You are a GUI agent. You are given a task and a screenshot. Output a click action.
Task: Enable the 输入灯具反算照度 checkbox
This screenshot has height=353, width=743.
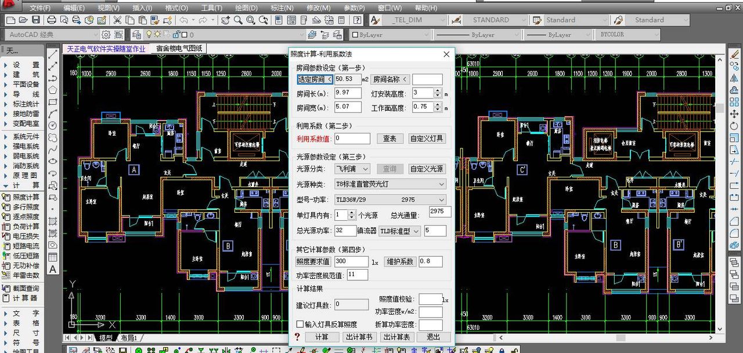[301, 324]
